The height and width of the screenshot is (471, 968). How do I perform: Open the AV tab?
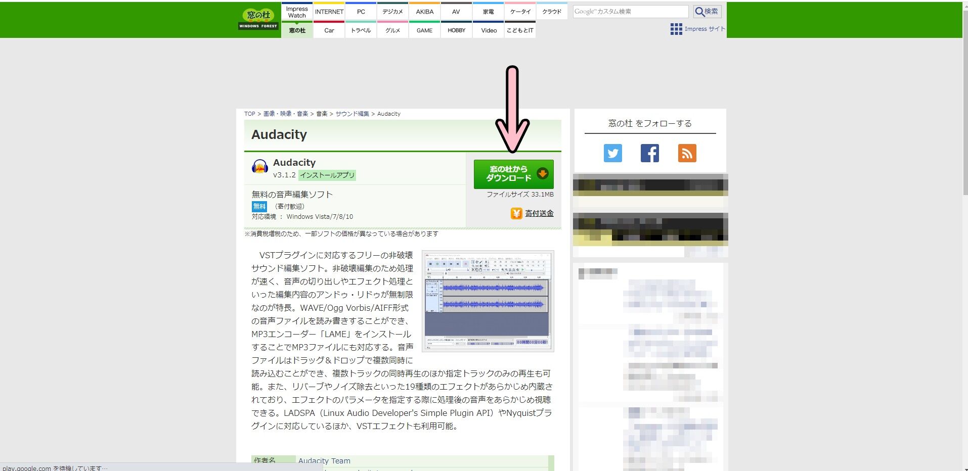tap(456, 12)
